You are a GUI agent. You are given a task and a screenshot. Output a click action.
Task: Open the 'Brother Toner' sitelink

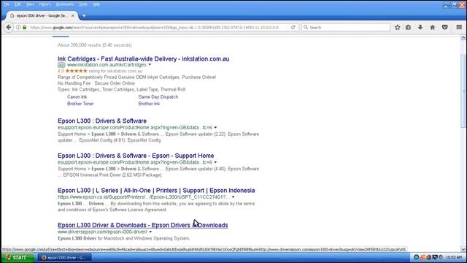coord(80,104)
